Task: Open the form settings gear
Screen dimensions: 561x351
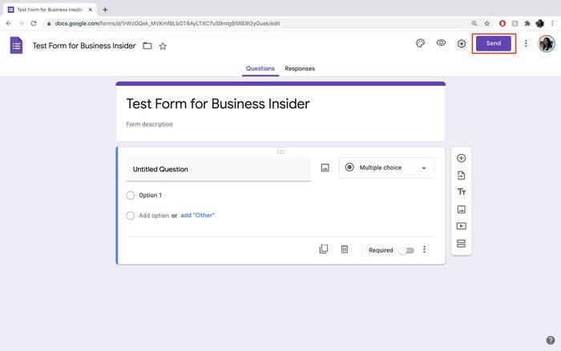Action: click(x=462, y=43)
